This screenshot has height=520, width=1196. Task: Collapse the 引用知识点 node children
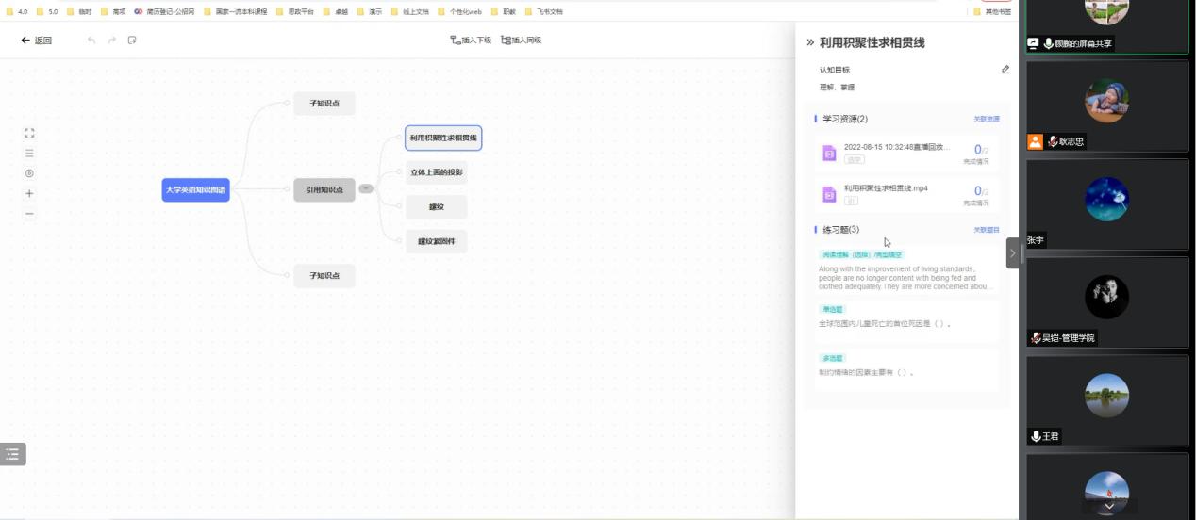[366, 189]
